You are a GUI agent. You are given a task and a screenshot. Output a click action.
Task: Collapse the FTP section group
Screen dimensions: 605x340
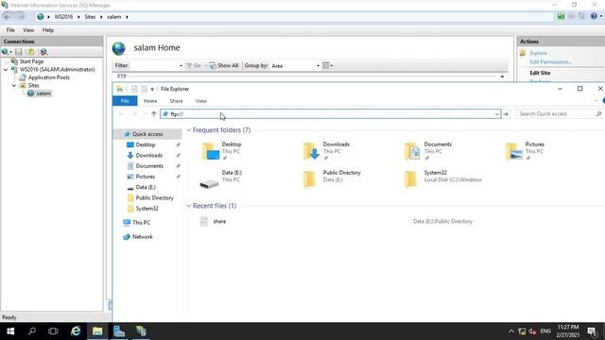[502, 76]
